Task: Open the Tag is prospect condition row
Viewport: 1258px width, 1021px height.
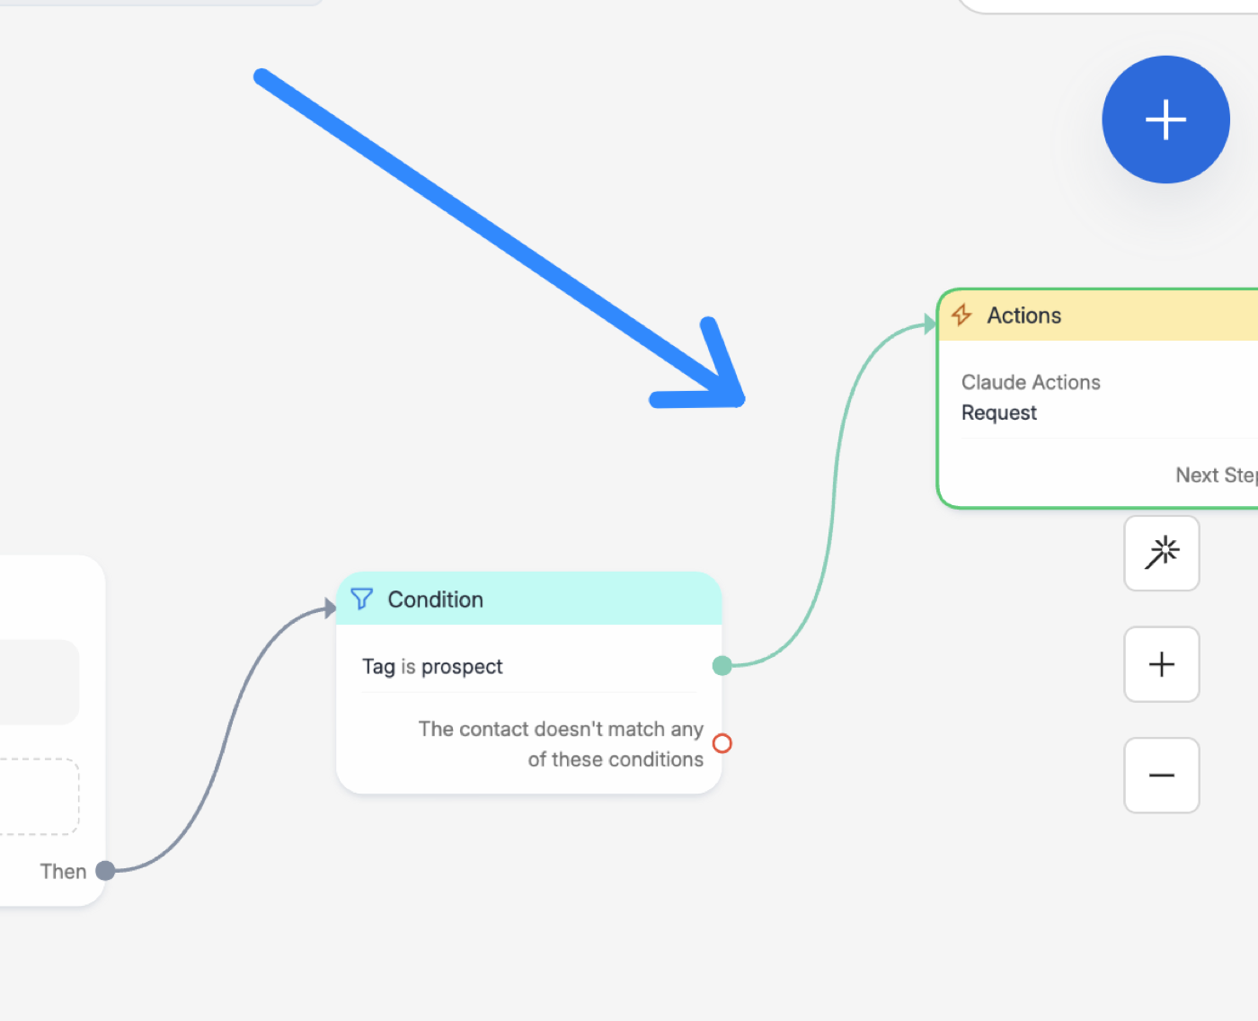Action: pos(529,666)
